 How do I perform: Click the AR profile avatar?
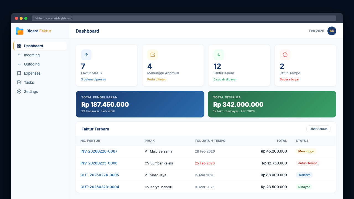coord(332,31)
